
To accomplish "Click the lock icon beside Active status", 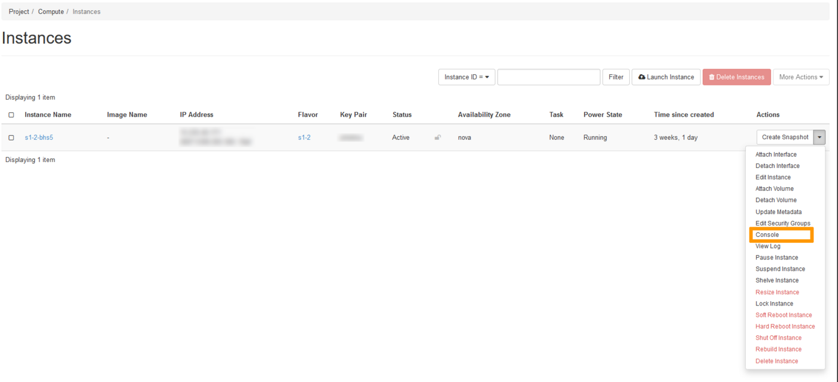I will point(438,137).
